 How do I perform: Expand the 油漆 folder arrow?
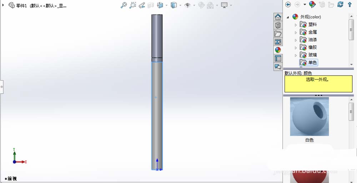296,40
